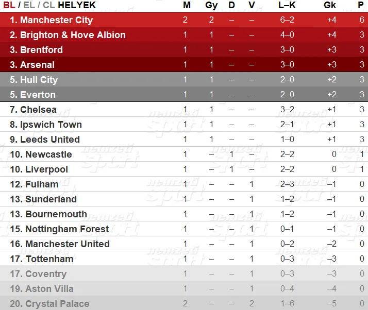Click the BL label in header
This screenshot has height=310, width=368.
tap(9, 5)
